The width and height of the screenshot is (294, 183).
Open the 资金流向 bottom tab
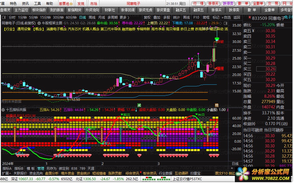click(x=36, y=173)
